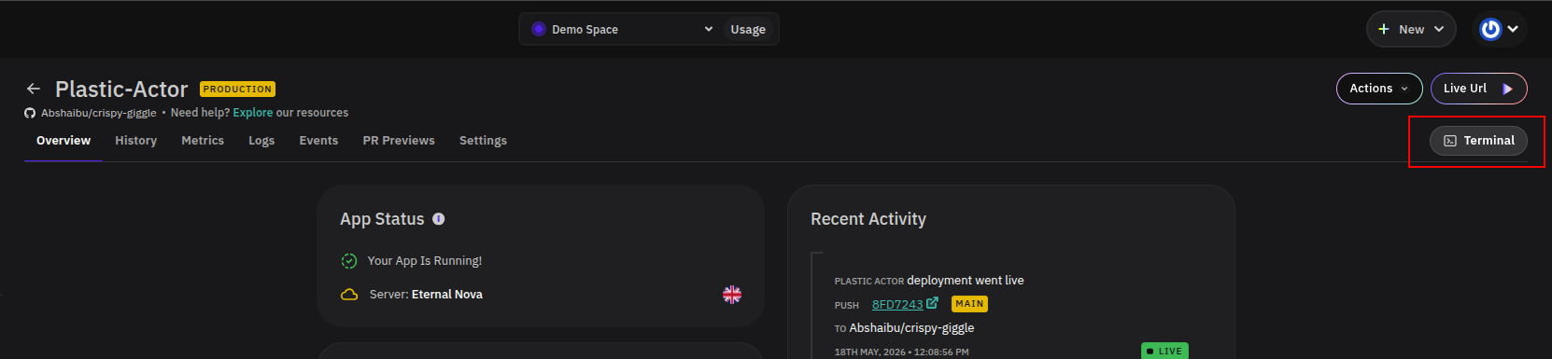Click the Demo Space purple circle icon
Image resolution: width=1552 pixels, height=359 pixels.
tap(539, 29)
